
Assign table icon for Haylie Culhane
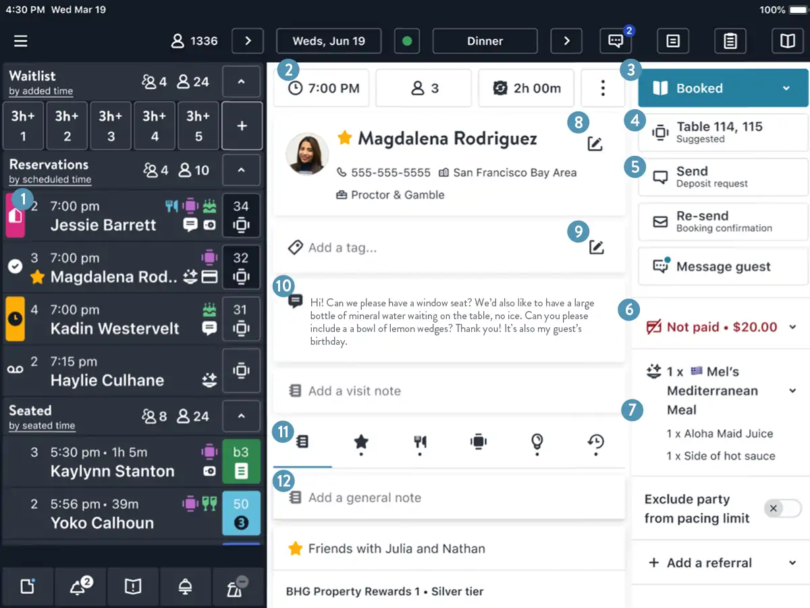pyautogui.click(x=241, y=370)
